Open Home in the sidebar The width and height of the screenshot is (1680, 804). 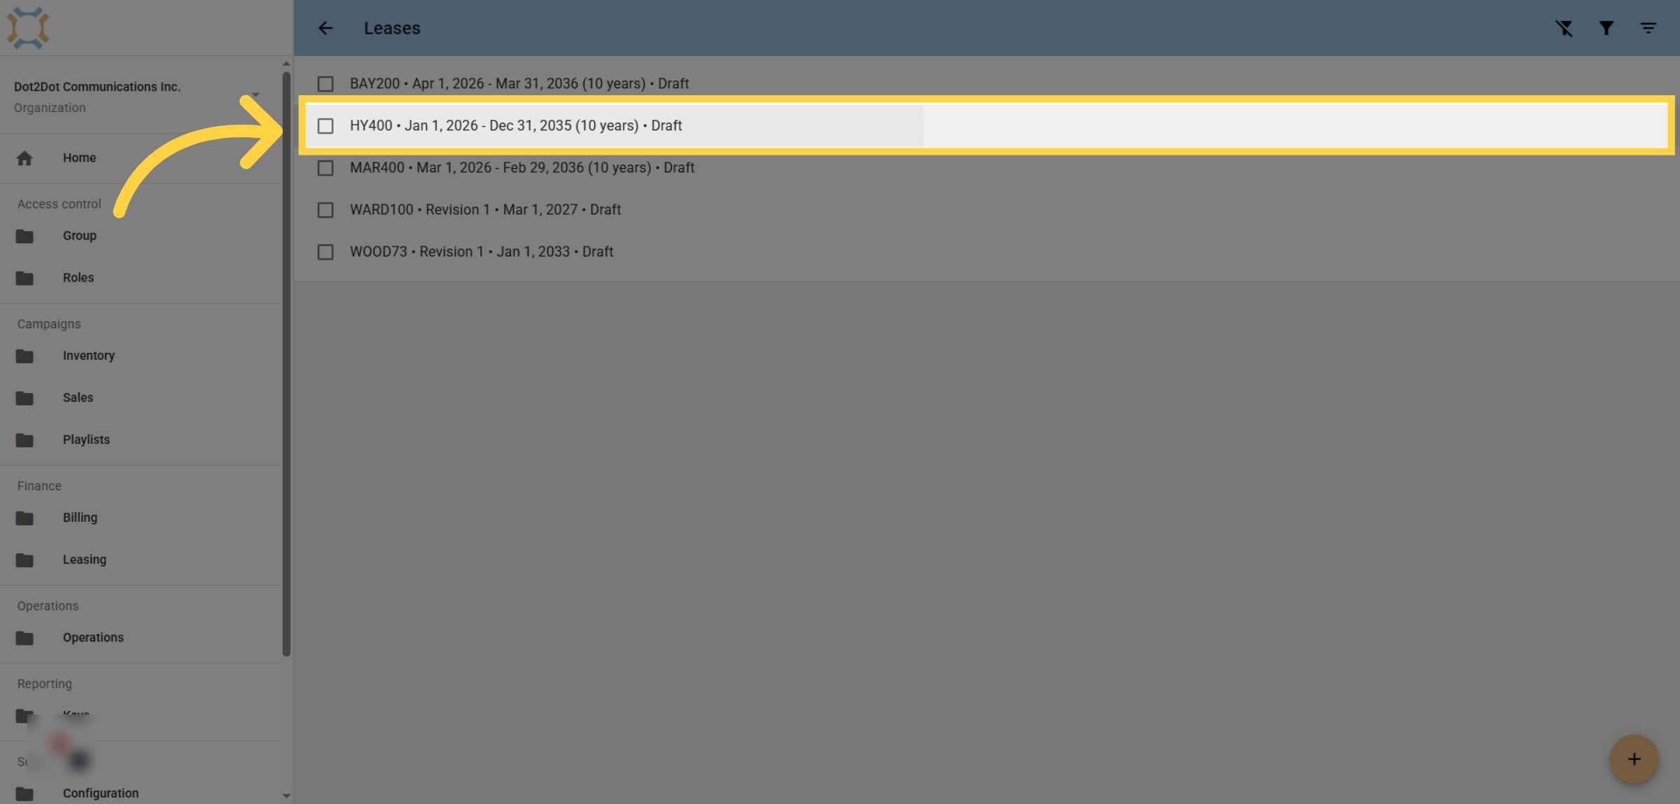140,158
